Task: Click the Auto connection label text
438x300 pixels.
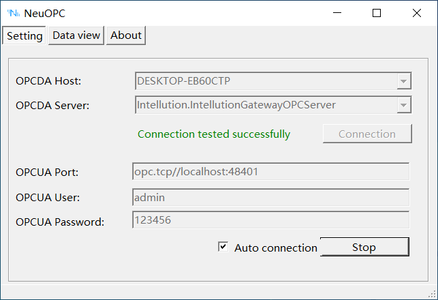Action: click(x=275, y=247)
